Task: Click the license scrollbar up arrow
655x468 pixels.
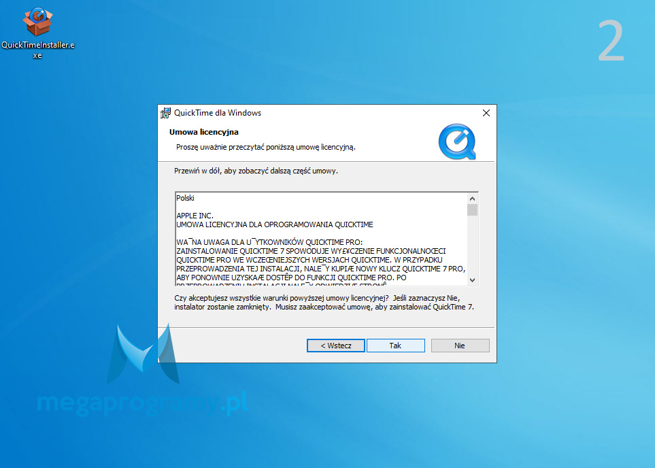Action: (x=473, y=199)
